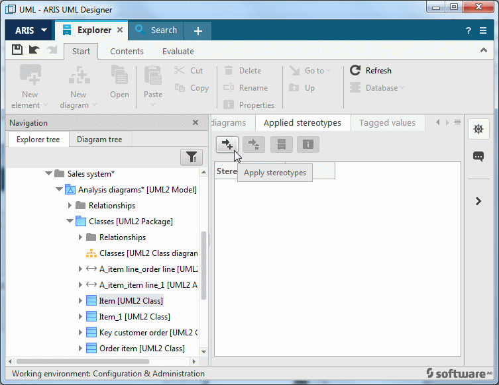Click the Refresh circular arrow icon

pos(355,70)
